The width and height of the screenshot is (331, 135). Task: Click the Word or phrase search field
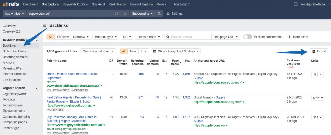188,37
